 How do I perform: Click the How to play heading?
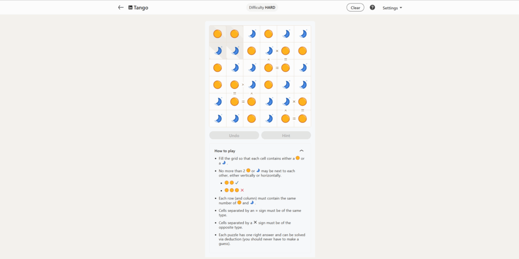pos(225,151)
